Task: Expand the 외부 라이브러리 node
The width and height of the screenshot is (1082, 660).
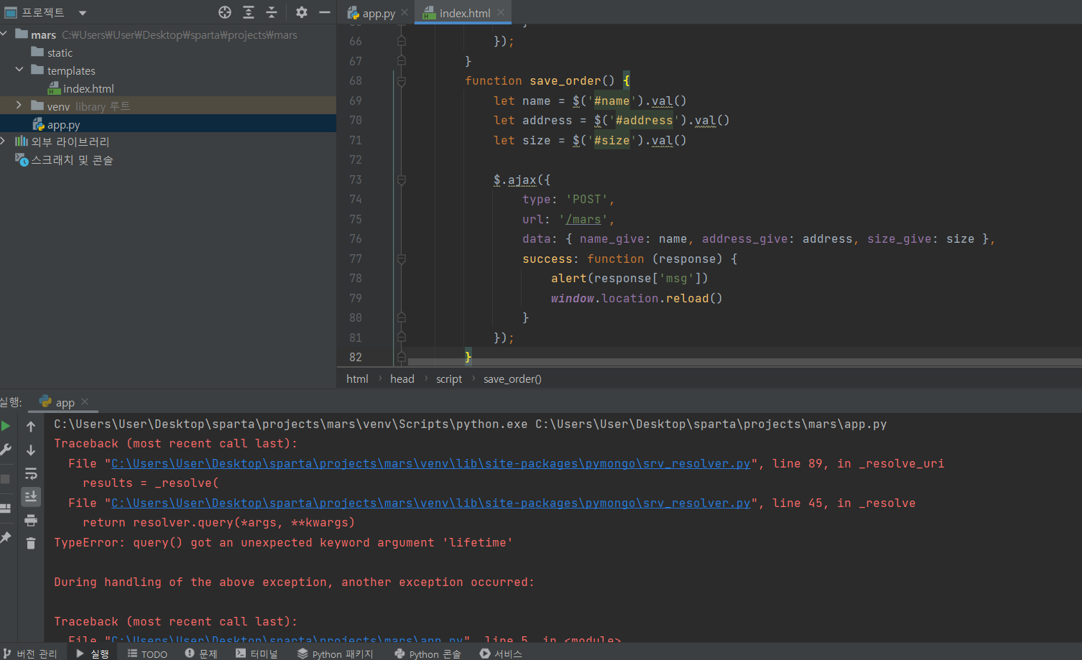Action: click(4, 141)
